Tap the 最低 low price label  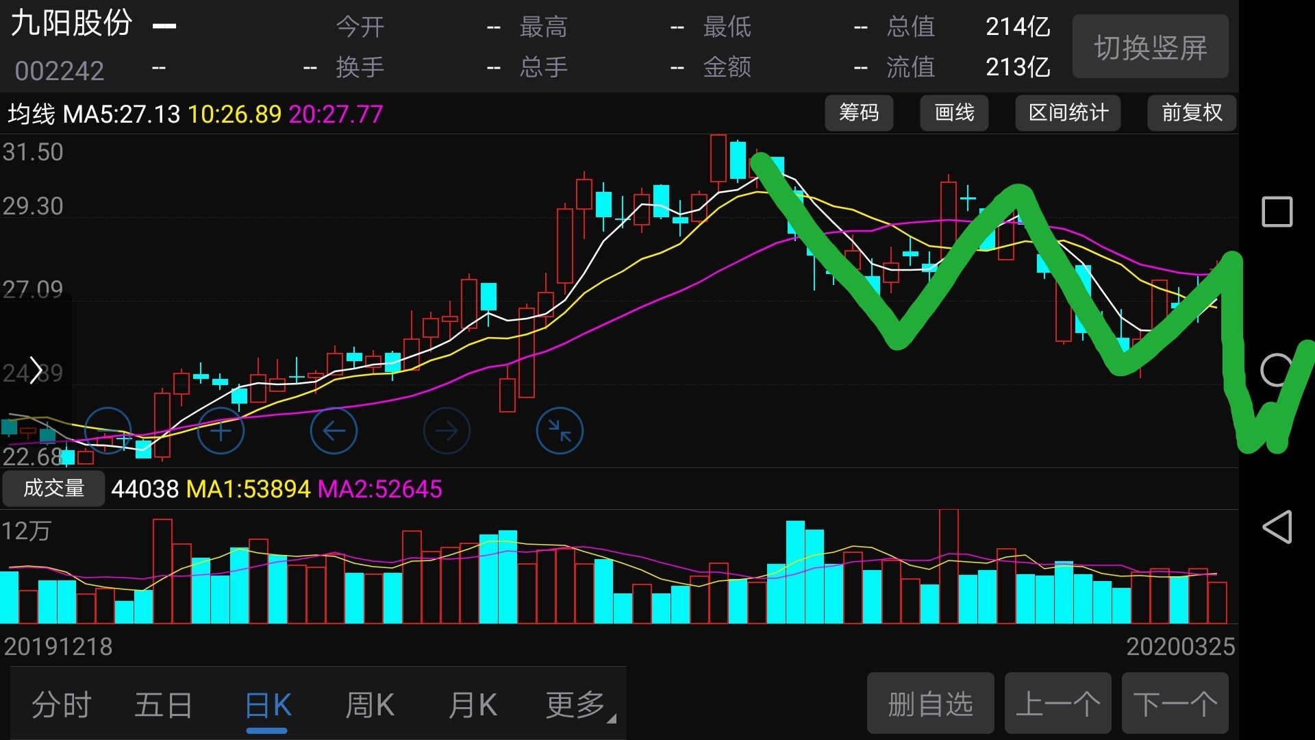(727, 27)
